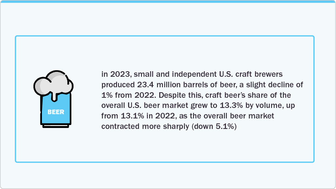
Task: Click the blue bar at the top edge
Action: coord(168,1)
